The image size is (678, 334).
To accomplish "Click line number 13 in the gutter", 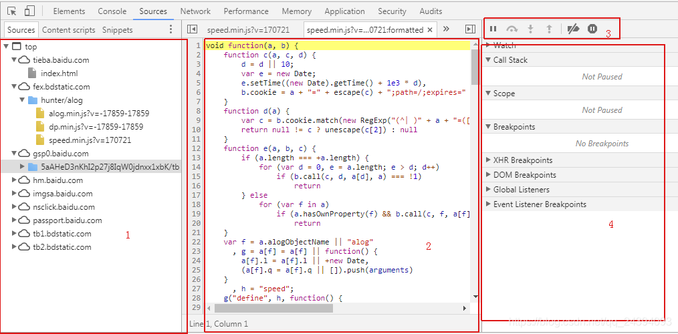I will [197, 158].
